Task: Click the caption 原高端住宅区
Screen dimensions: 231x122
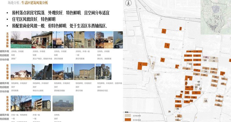Action: pyautogui.click(x=102, y=91)
